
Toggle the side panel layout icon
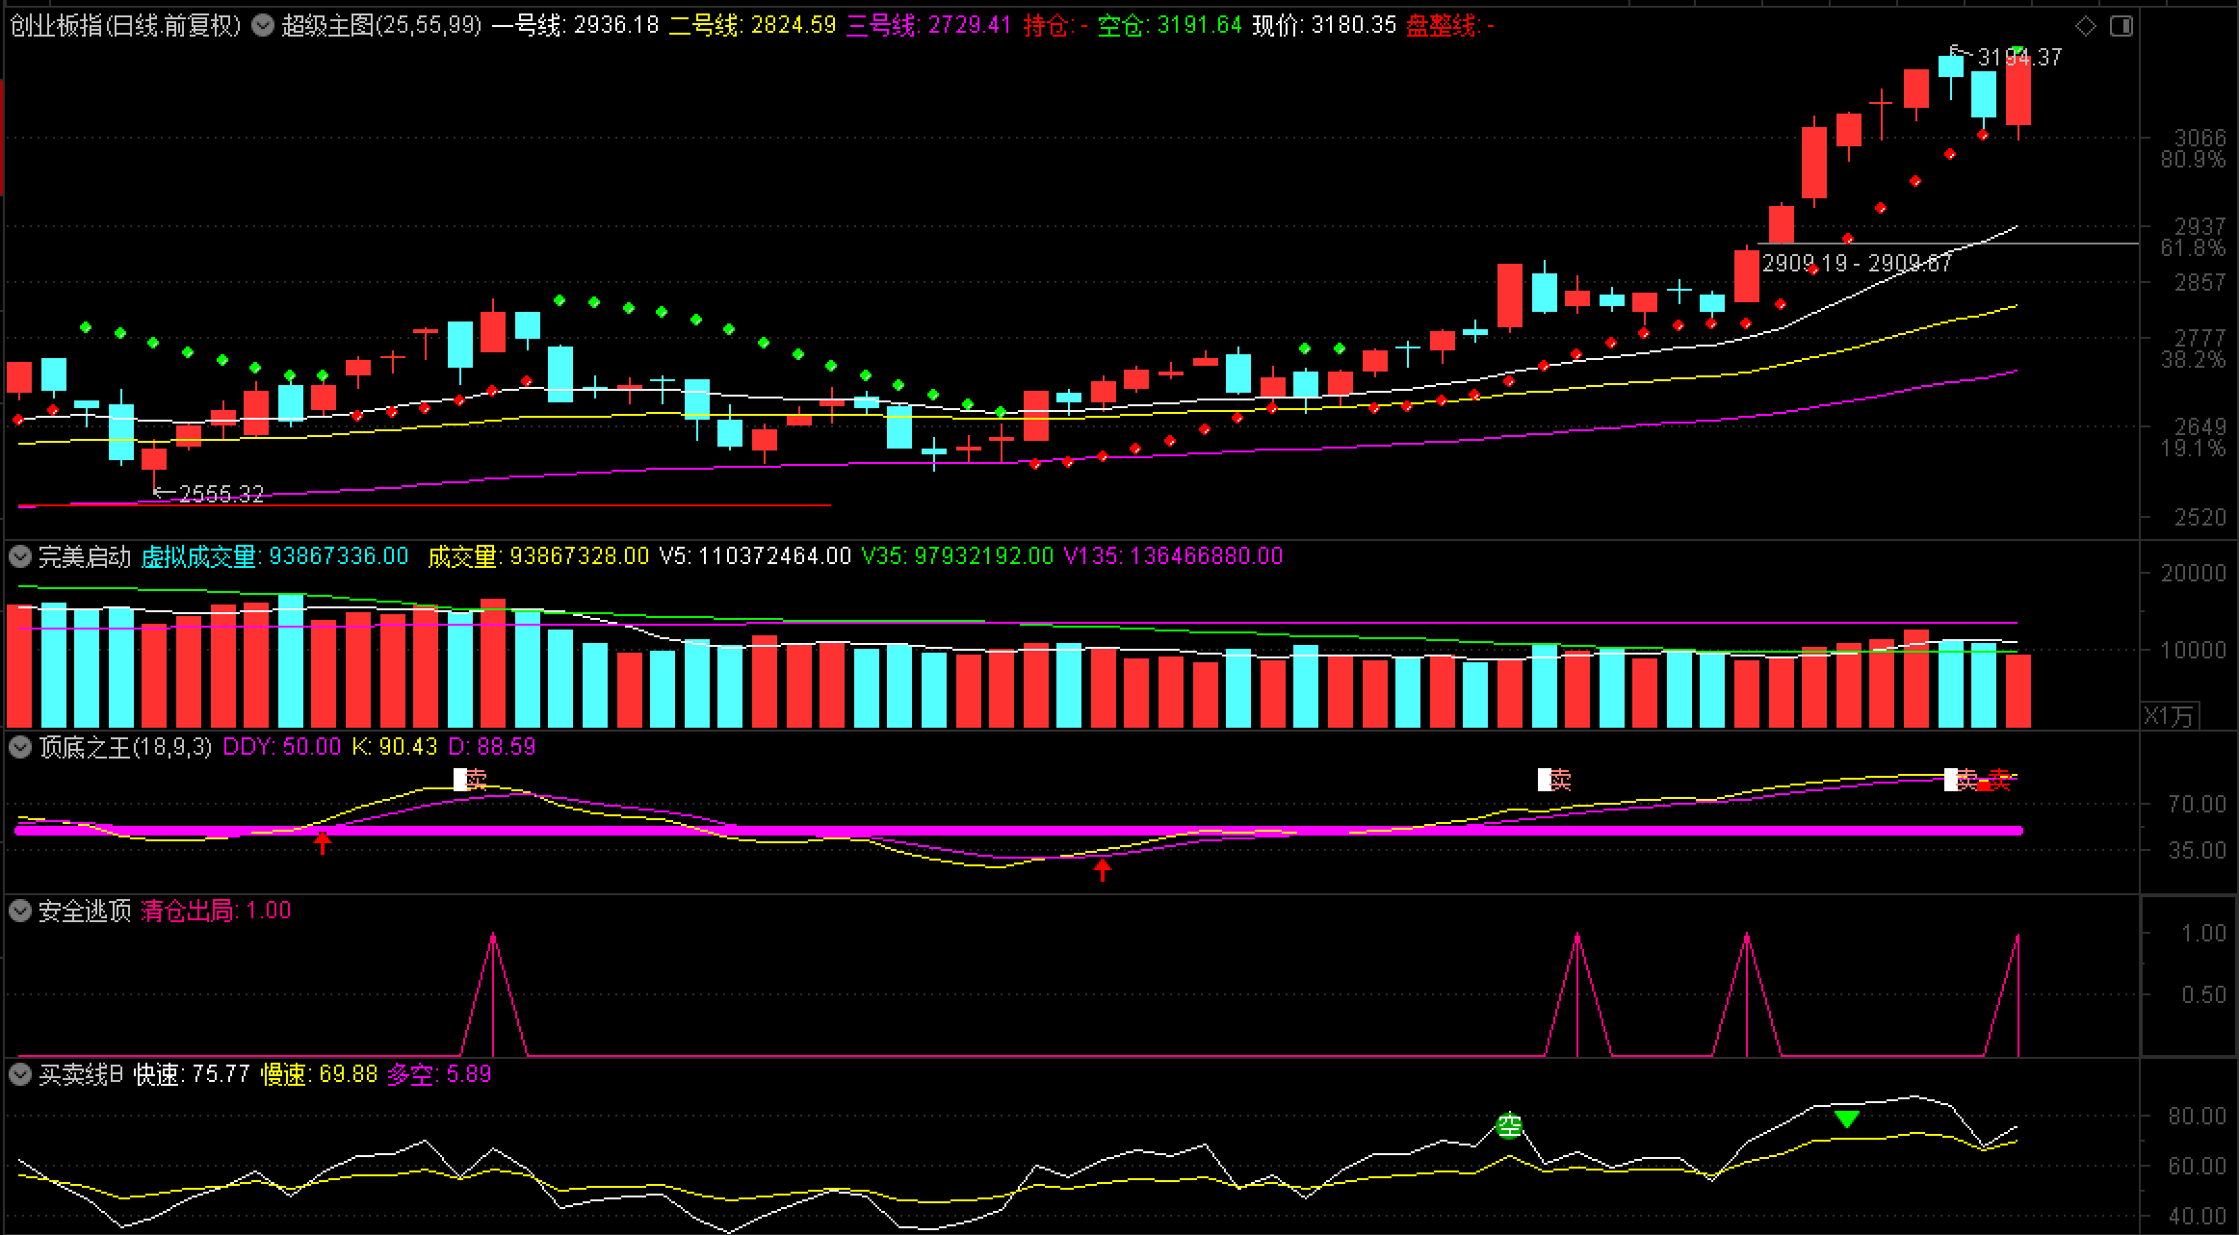click(x=2121, y=26)
